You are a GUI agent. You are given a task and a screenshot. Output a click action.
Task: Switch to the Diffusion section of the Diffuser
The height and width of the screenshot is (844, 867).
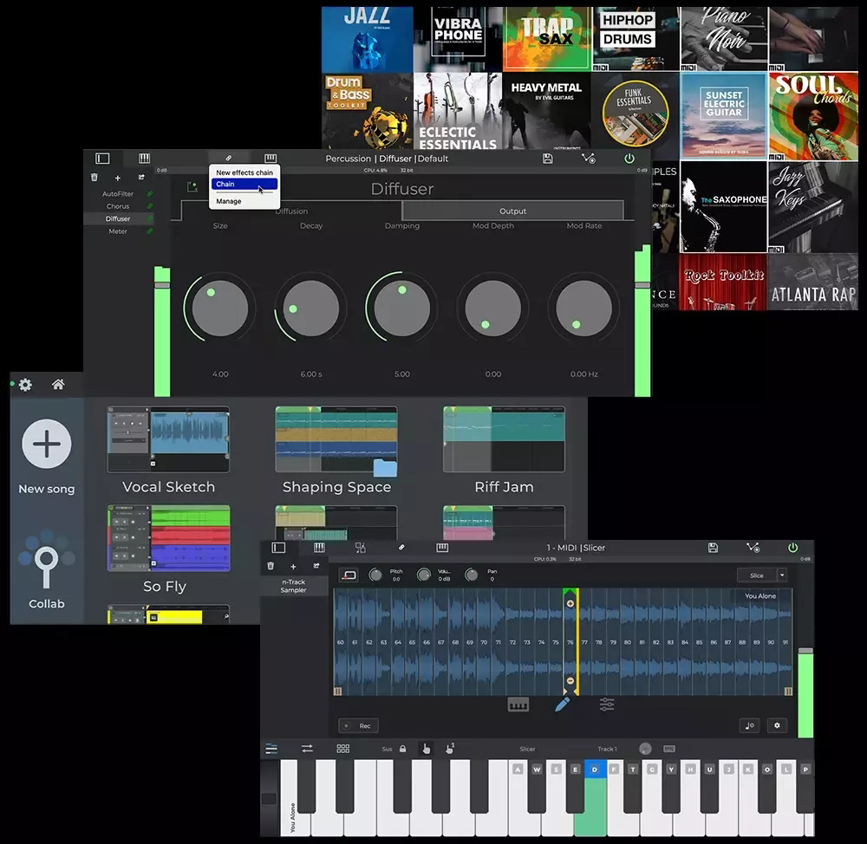click(291, 211)
